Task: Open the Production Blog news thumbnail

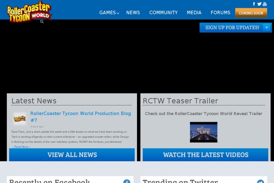Action: coord(20,119)
